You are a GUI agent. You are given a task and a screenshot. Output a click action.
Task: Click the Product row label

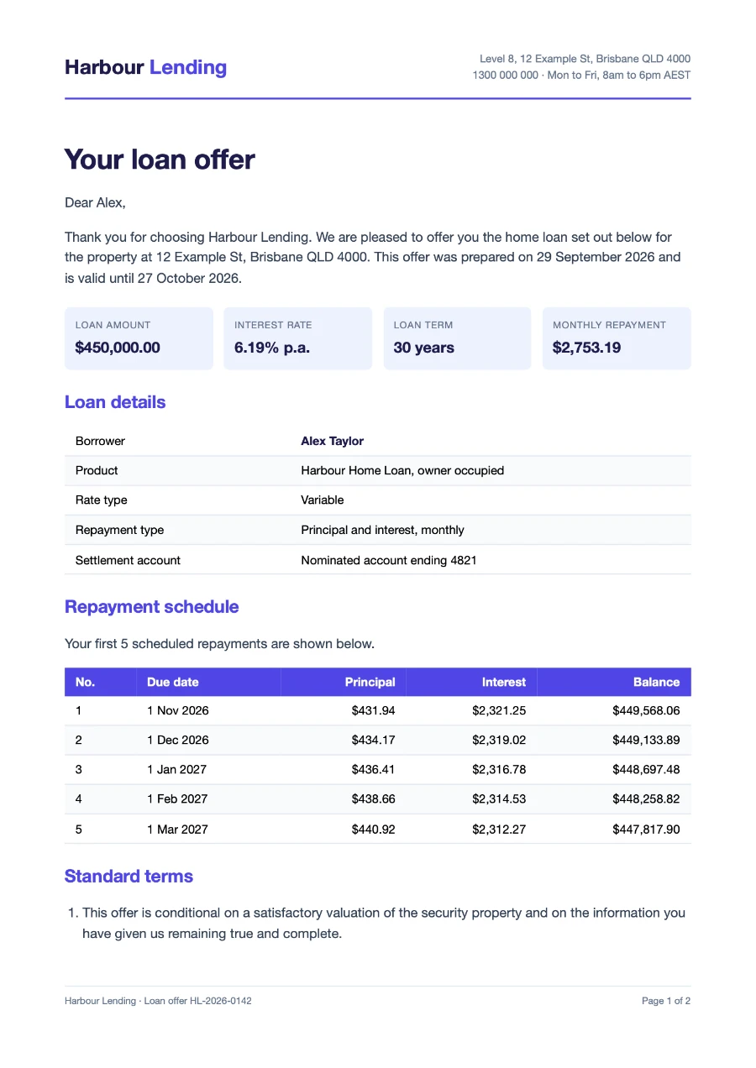pos(97,470)
